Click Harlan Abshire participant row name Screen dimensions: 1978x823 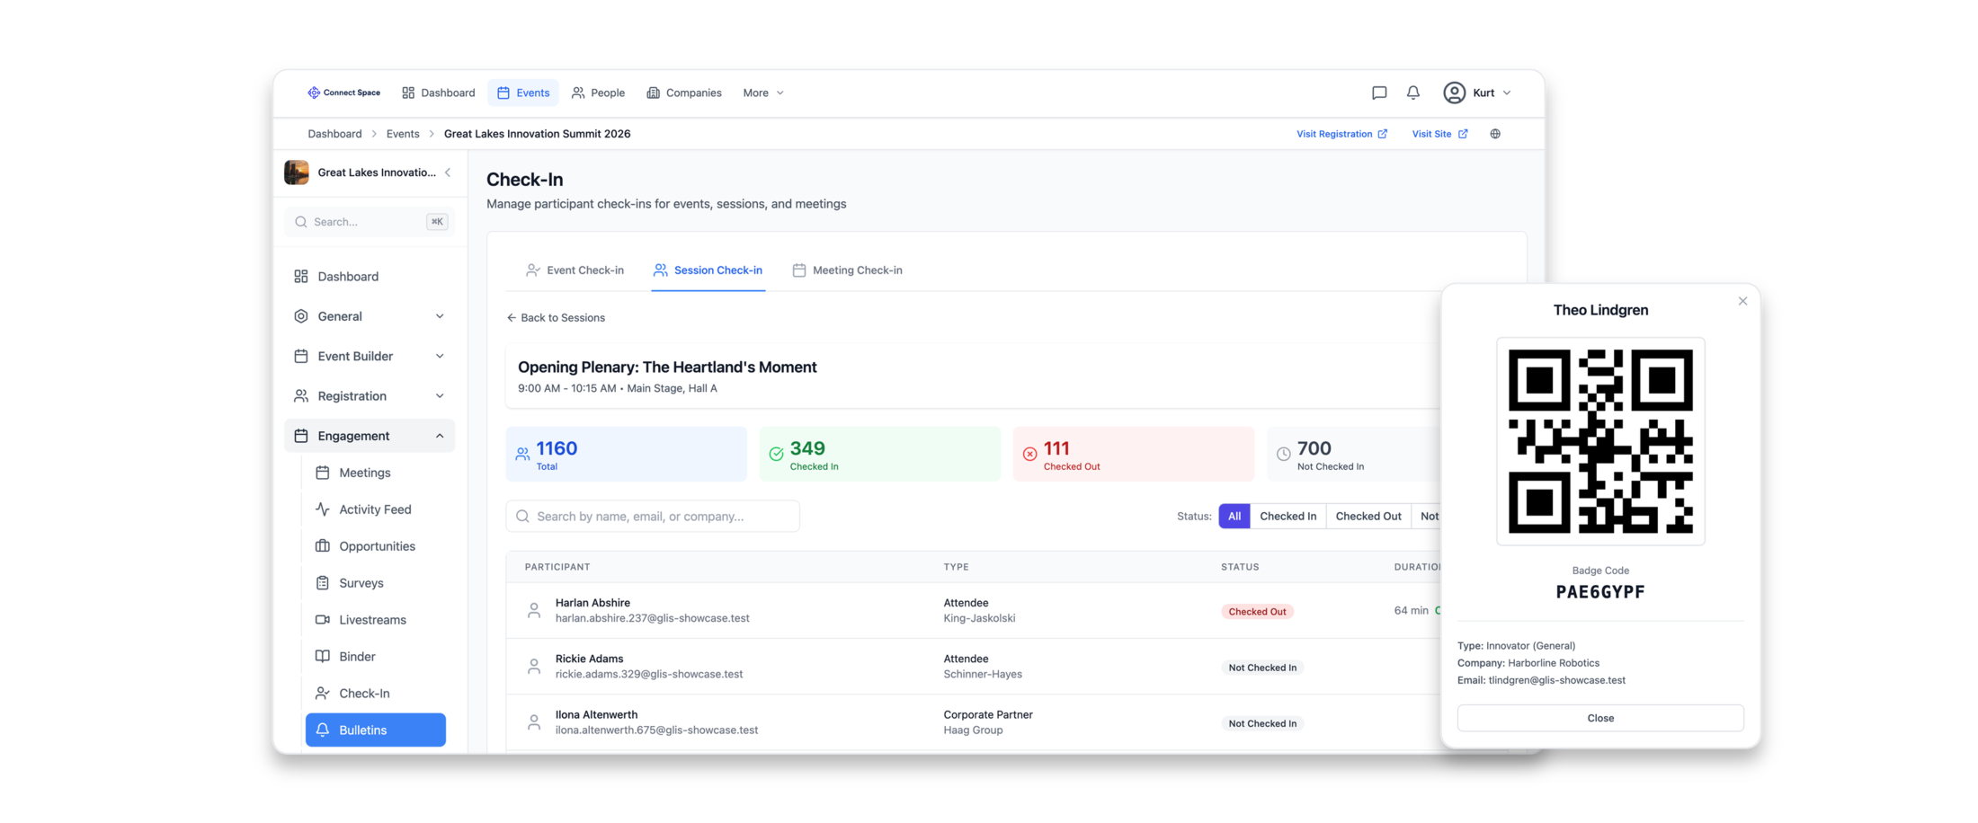point(593,603)
